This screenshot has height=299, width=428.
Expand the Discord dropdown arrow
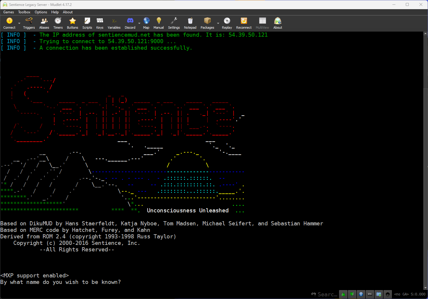139,23
